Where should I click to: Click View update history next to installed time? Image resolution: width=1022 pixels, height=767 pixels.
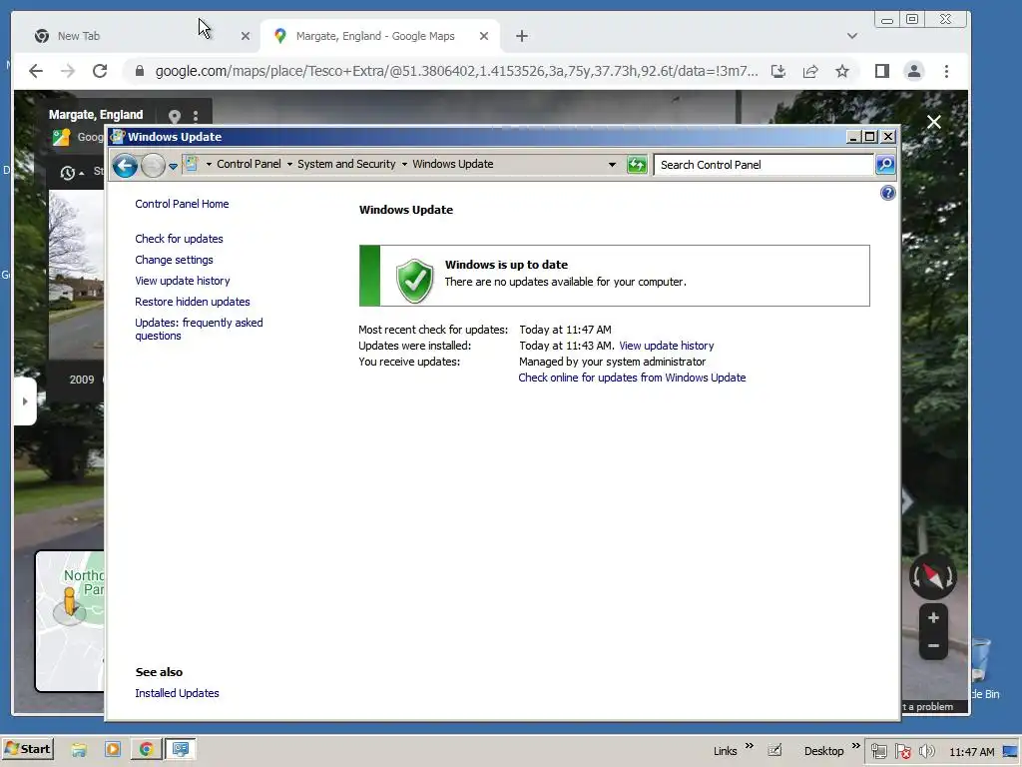pos(666,346)
